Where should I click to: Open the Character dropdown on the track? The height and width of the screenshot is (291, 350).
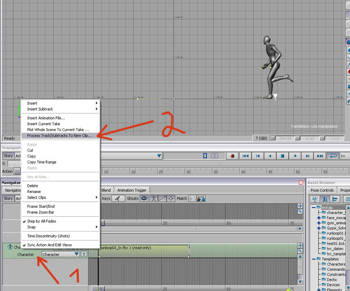tap(77, 254)
